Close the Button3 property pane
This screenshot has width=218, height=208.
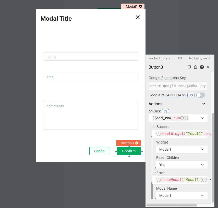click(208, 67)
